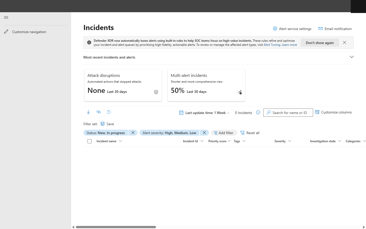
Task: Click the search for name or ID field
Action: (x=288, y=112)
